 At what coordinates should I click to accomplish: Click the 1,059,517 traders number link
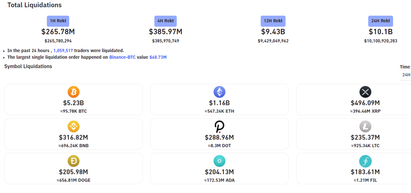[63, 50]
